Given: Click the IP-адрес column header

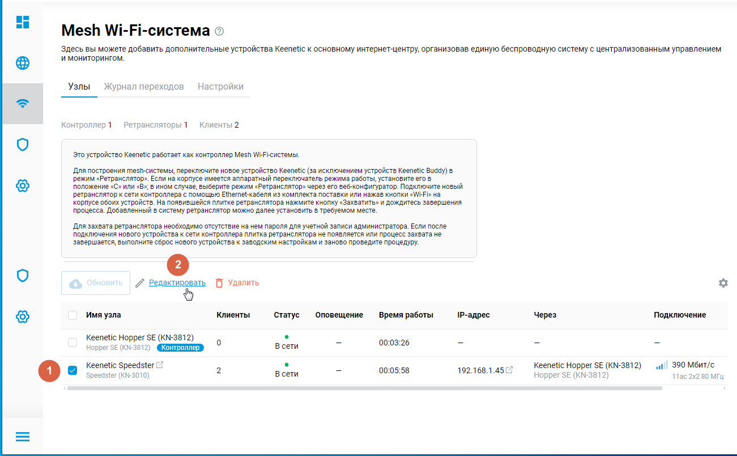Looking at the screenshot, I should click(474, 315).
